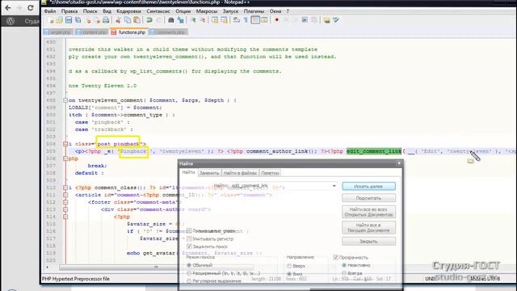The image size is (517, 291).
Task: Click the browser back arrow
Action: click(8, 8)
